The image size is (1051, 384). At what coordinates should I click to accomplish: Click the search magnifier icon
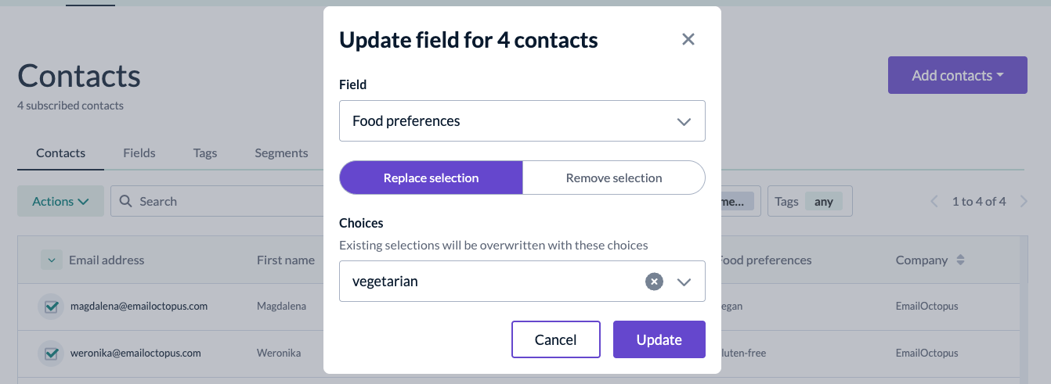(126, 201)
